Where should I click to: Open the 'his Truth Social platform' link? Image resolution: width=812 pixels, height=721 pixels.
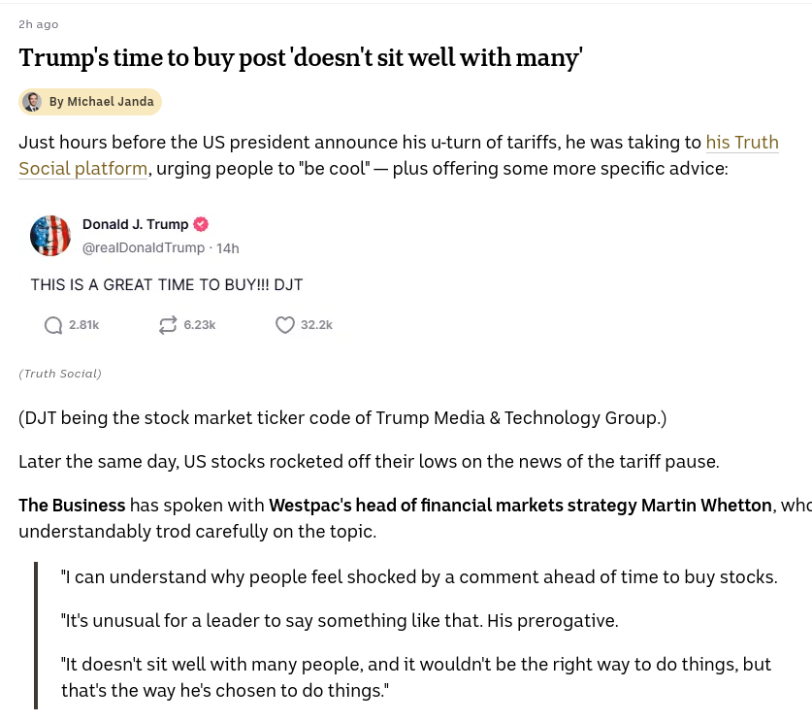398,155
